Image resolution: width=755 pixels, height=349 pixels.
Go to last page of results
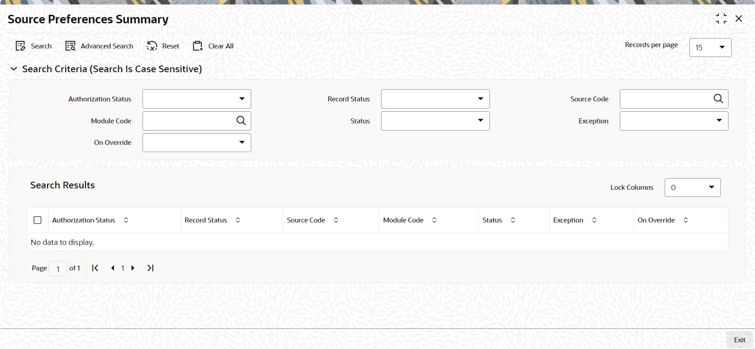click(x=150, y=268)
